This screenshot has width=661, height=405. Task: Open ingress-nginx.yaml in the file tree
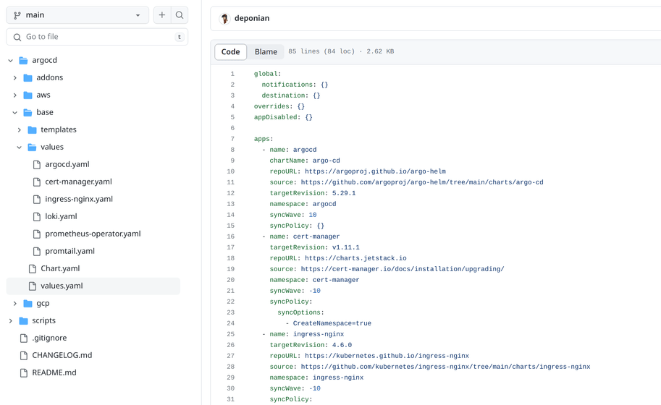[79, 199]
